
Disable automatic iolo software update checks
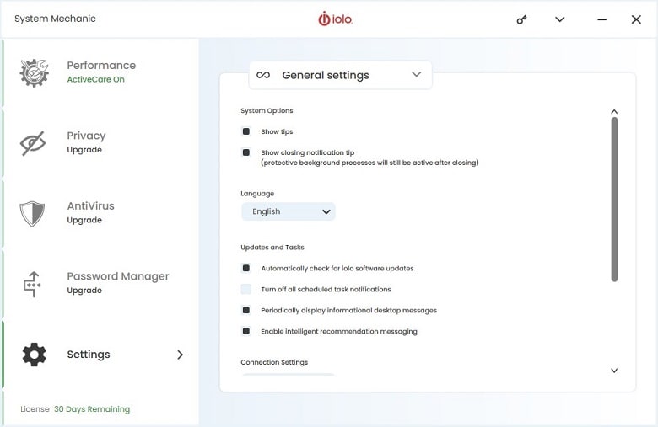coord(246,268)
